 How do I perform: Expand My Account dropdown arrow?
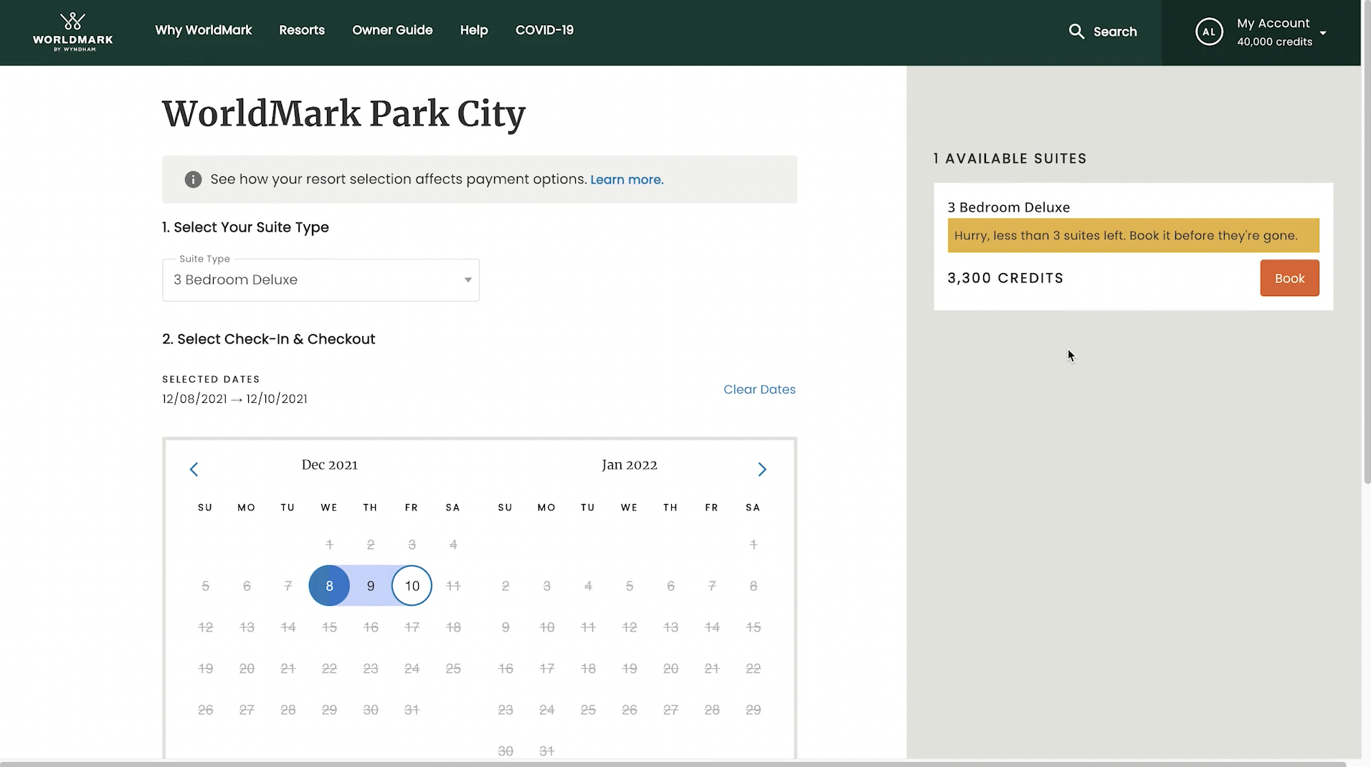(1323, 33)
